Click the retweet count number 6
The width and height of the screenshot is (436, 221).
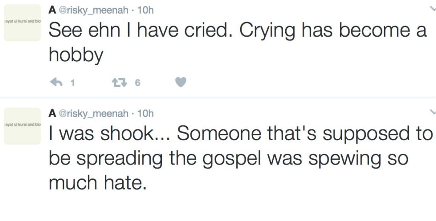[137, 83]
